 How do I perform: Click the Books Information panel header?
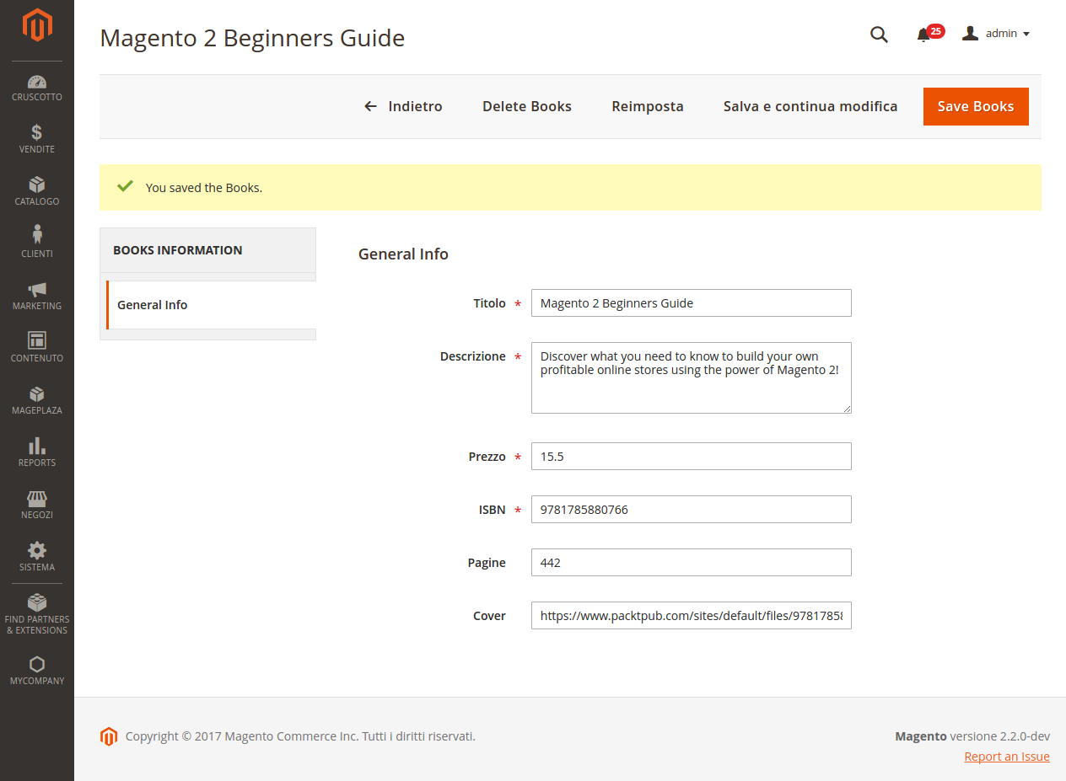207,250
